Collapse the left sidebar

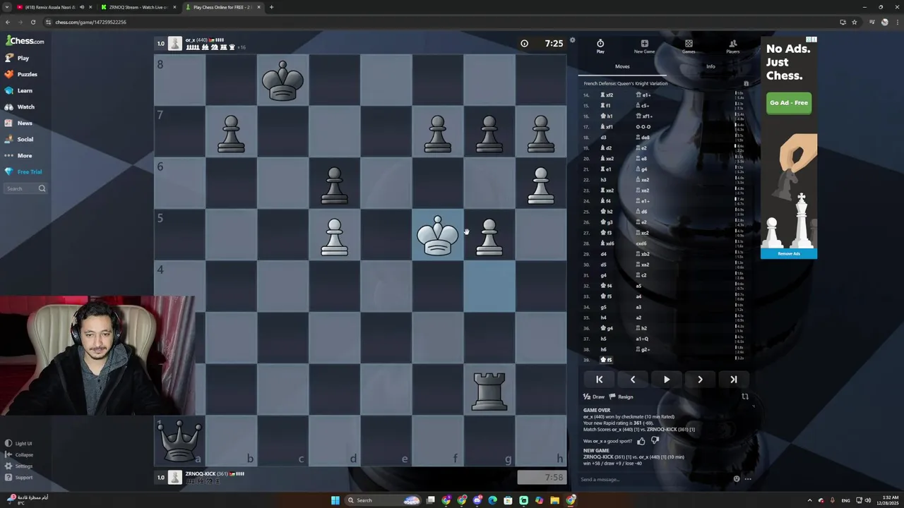[x=19, y=454]
